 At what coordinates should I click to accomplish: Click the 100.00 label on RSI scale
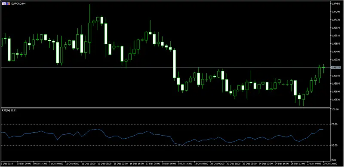335,109
